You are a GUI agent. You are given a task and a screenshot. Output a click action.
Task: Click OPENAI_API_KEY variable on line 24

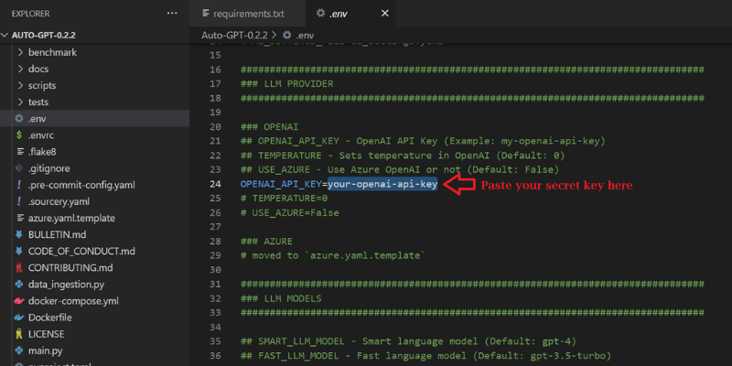point(281,185)
